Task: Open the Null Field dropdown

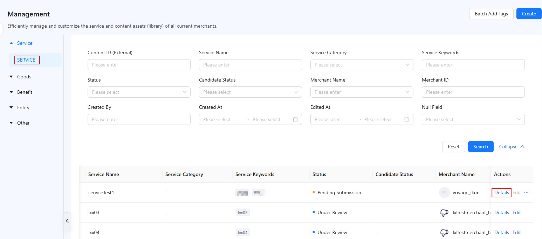Action: pyautogui.click(x=473, y=119)
